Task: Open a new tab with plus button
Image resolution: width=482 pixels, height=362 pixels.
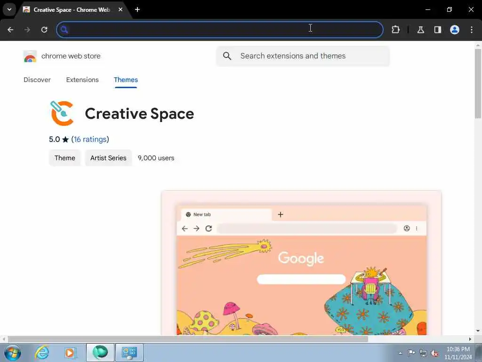Action: (137, 9)
